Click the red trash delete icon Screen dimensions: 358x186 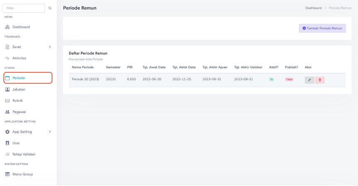pyautogui.click(x=319, y=80)
